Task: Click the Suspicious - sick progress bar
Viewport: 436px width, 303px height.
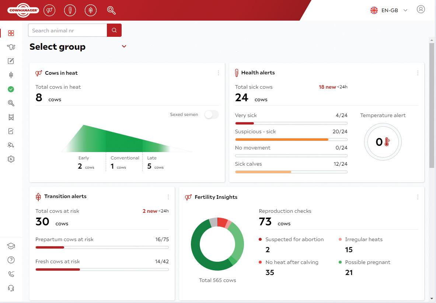Action: tap(291, 140)
